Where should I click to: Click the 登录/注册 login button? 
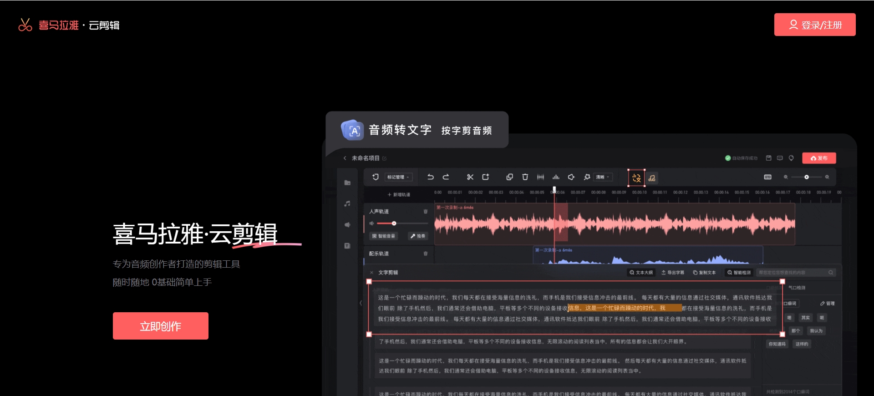click(815, 25)
